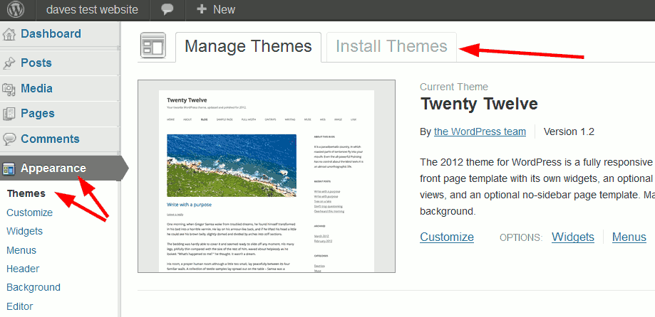Click the plus icon next to New
The width and height of the screenshot is (655, 317).
click(202, 9)
